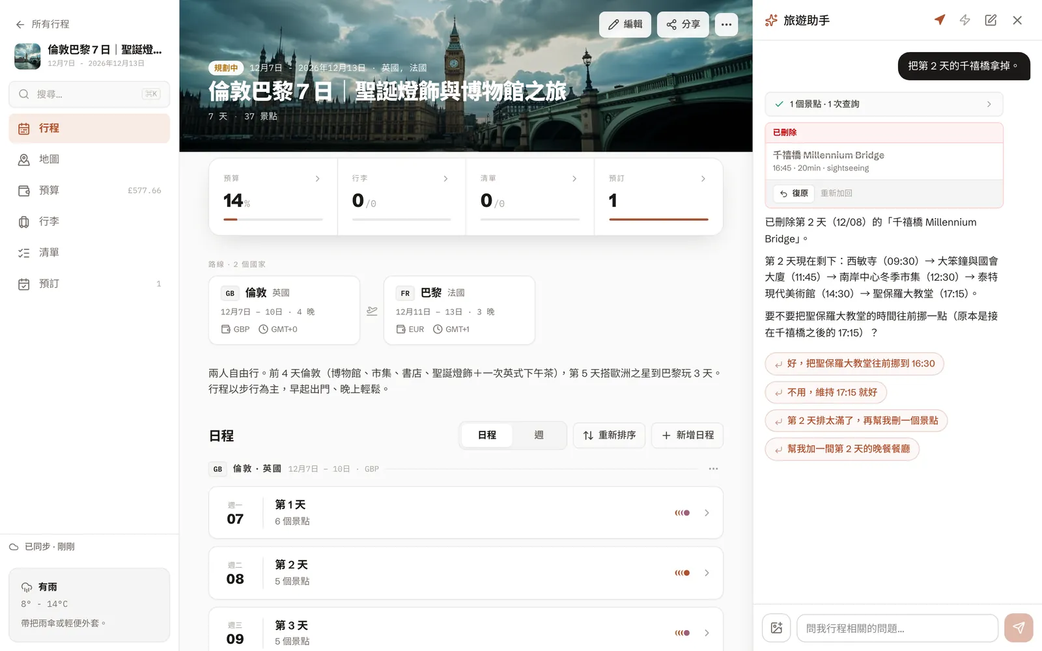Click the GMT+0 clock icon on the 倫敦 card
Viewport: 1042px width, 651px height.
tap(263, 329)
